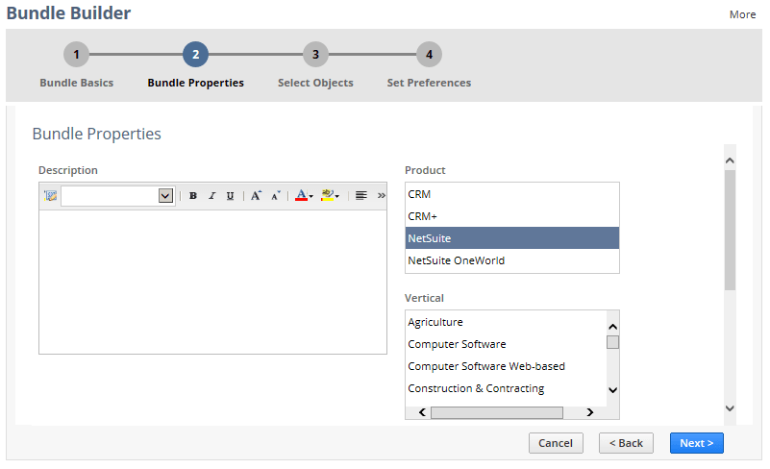Click the Set Preferences step label
This screenshot has height=469, width=770.
(x=429, y=83)
